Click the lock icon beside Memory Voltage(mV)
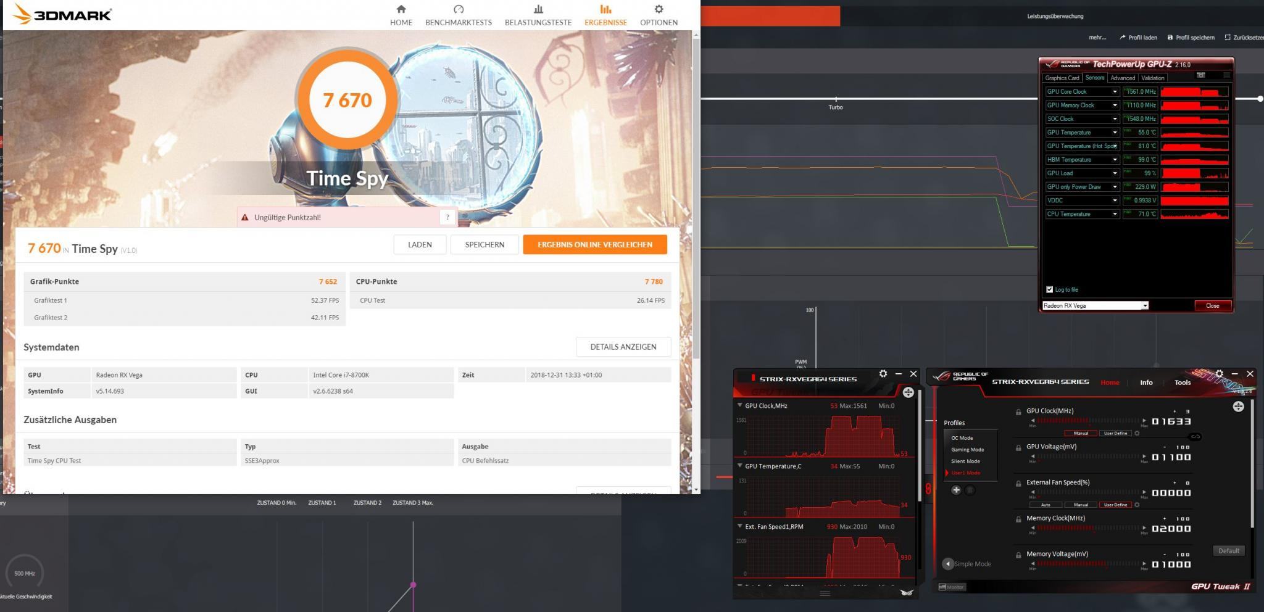The height and width of the screenshot is (612, 1264). [x=1018, y=555]
